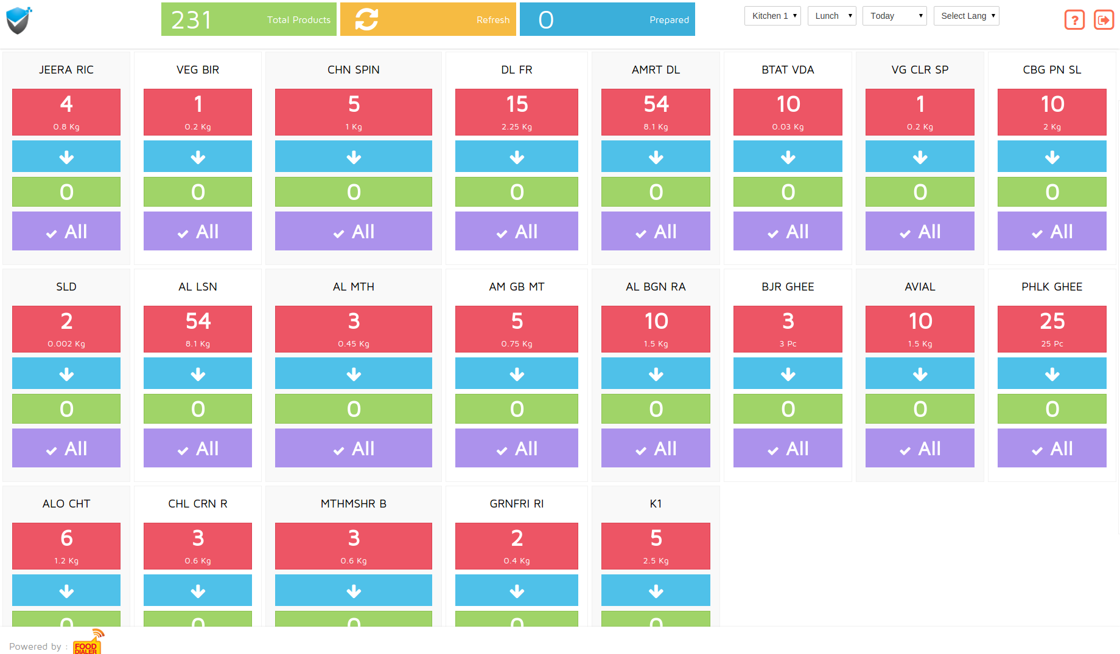Click the BJR GHEE card title
This screenshot has width=1120, height=654.
point(788,286)
